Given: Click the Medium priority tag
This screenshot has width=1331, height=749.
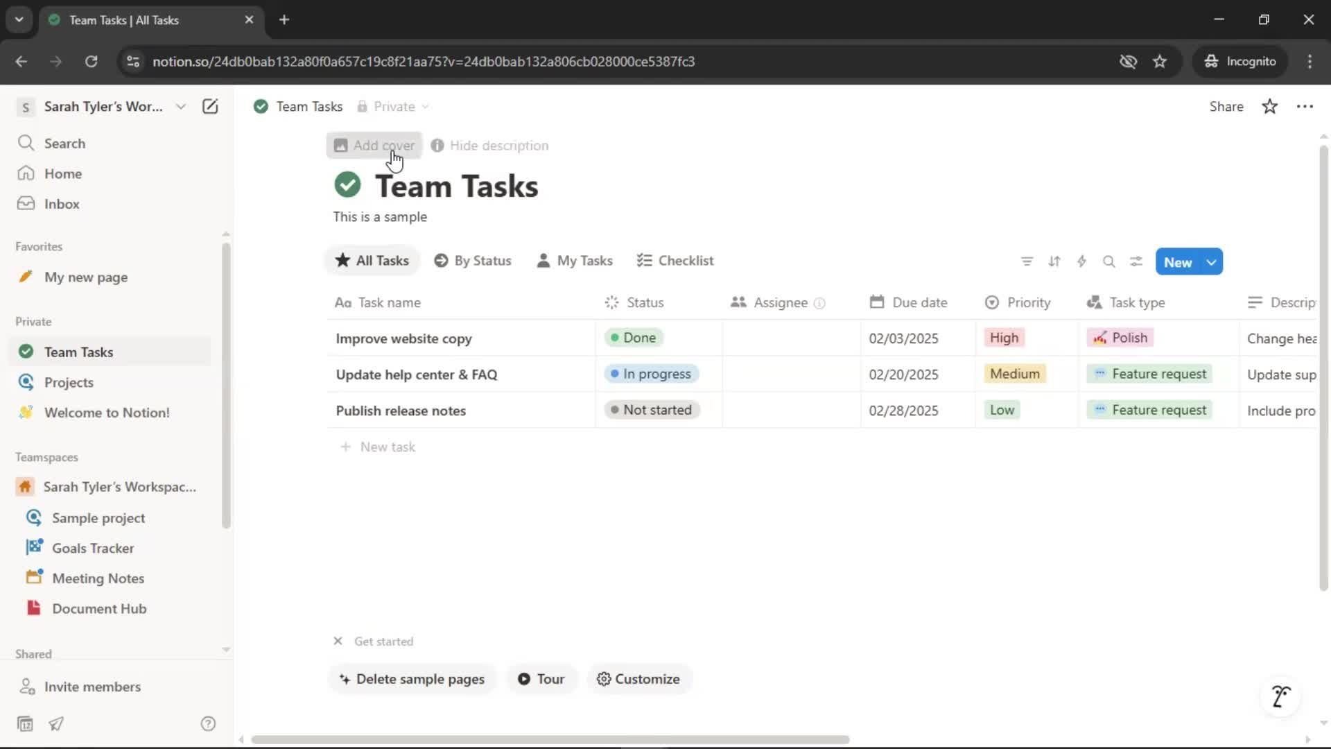Looking at the screenshot, I should pyautogui.click(x=1014, y=374).
